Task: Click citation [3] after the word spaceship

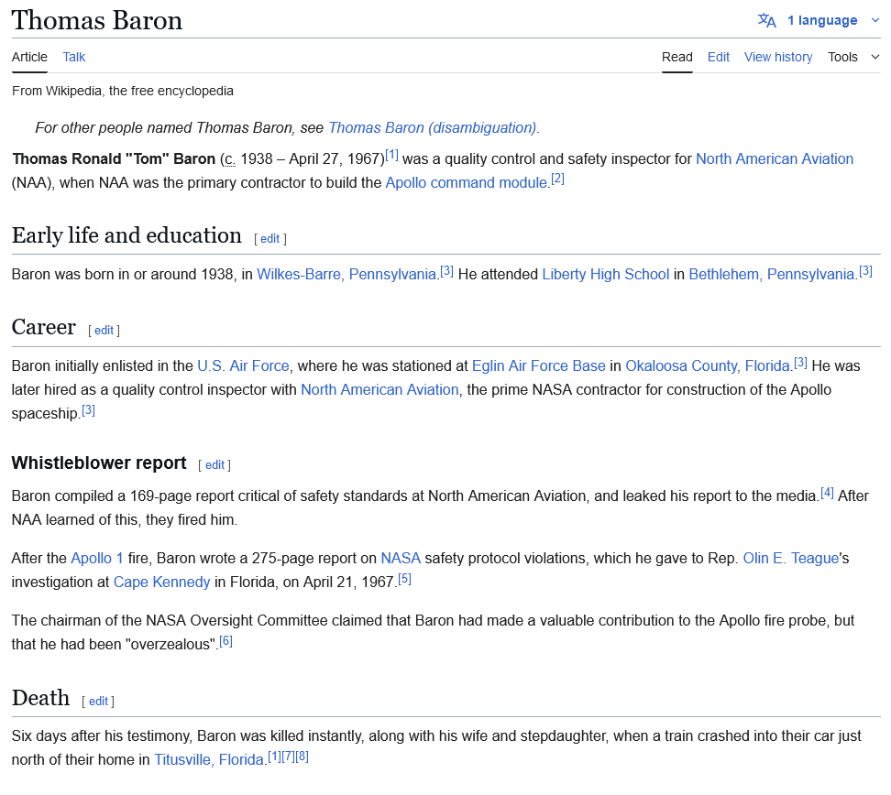Action: click(x=88, y=410)
